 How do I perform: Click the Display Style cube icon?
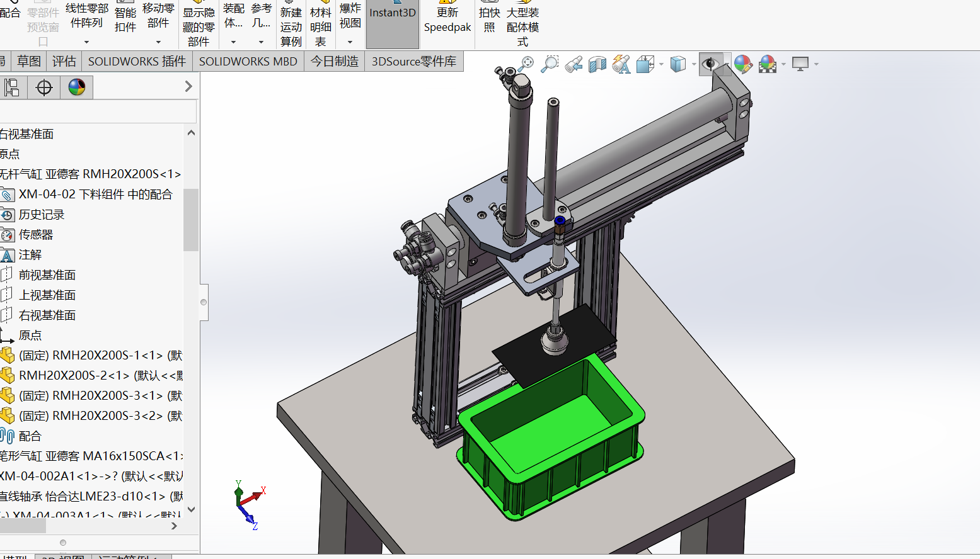tap(677, 64)
